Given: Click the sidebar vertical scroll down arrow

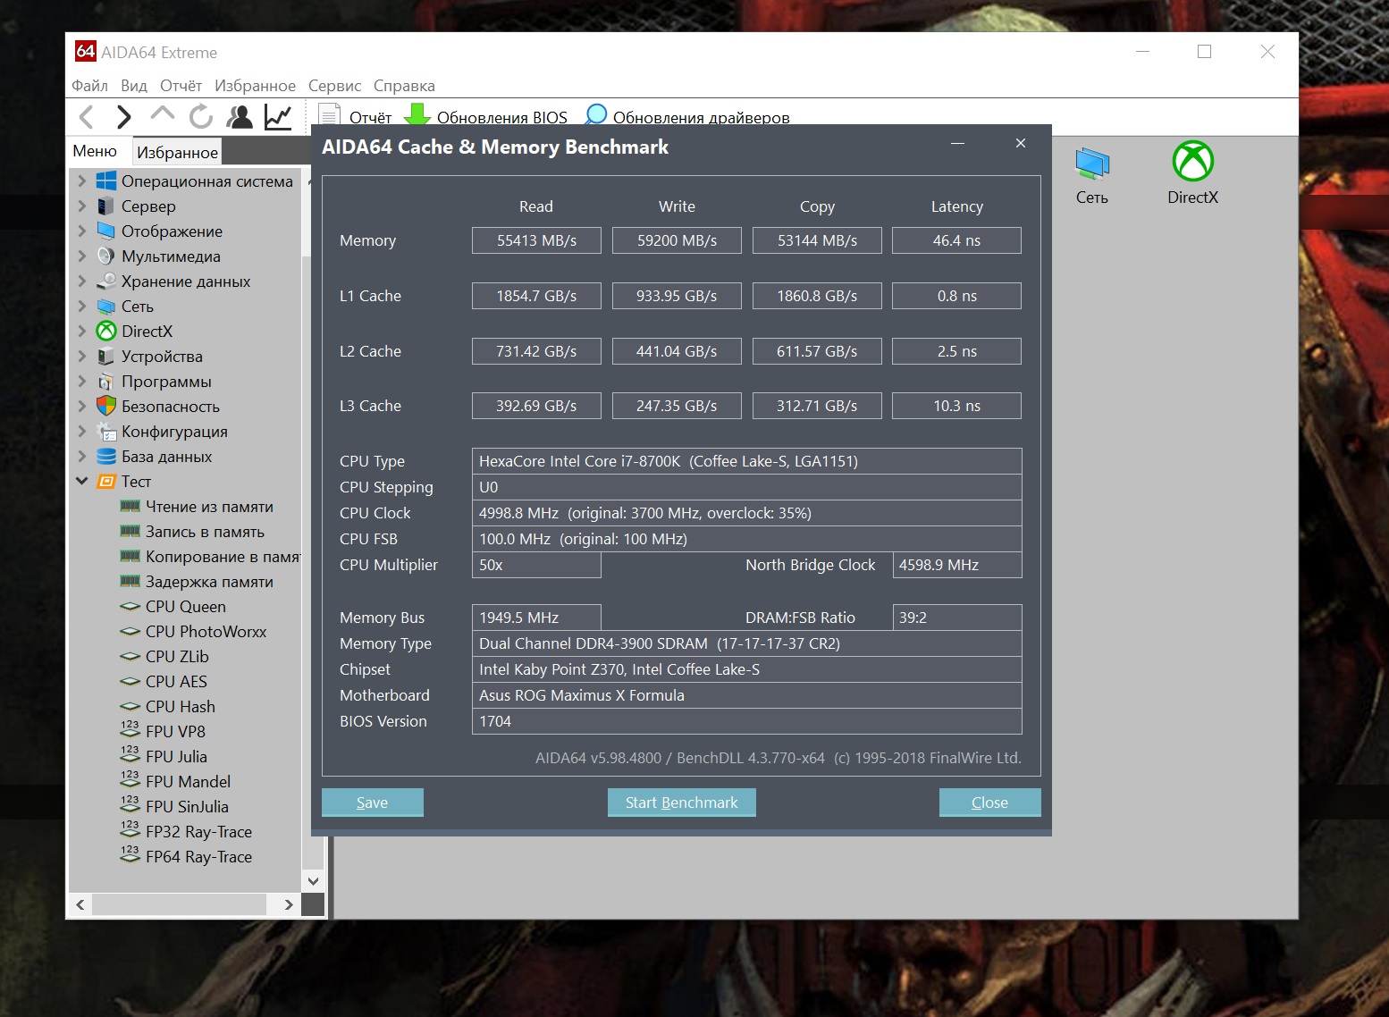Looking at the screenshot, I should [313, 881].
